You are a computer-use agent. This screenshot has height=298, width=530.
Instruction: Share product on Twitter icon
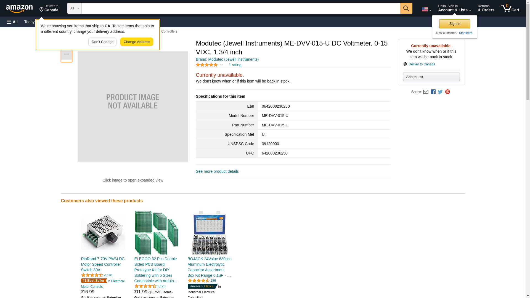click(x=440, y=92)
